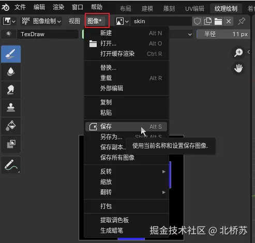Choose 保存所有图像

[x=126, y=158]
